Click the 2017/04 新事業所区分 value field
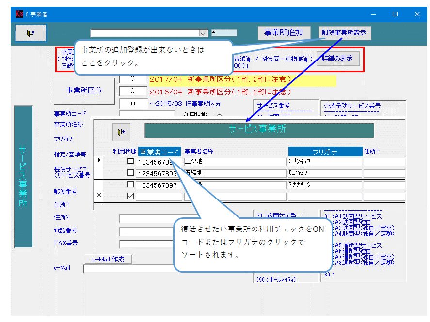430x322 pixels. tap(133, 79)
